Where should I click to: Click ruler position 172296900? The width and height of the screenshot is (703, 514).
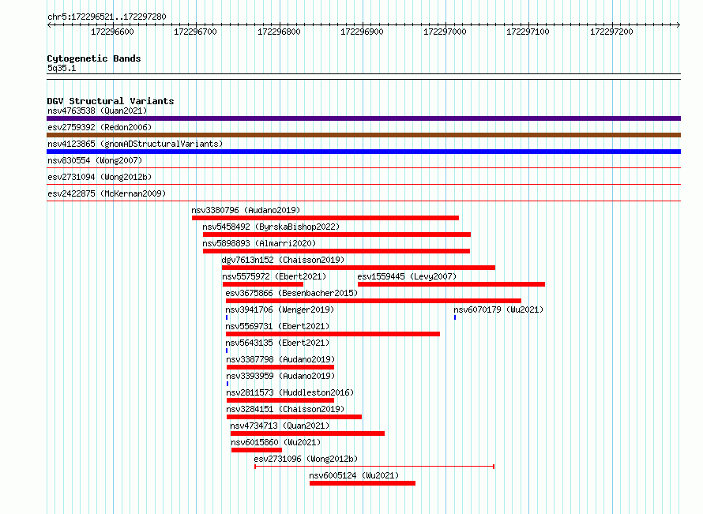tap(363, 32)
